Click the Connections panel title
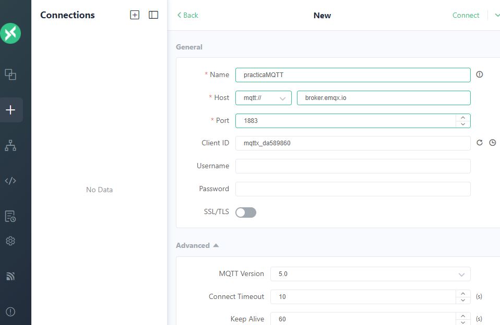Viewport: 500px width, 325px height. coord(67,15)
